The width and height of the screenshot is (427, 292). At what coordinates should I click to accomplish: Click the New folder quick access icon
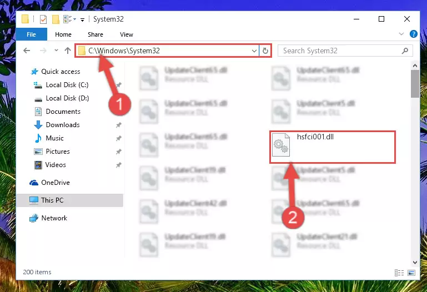point(56,19)
